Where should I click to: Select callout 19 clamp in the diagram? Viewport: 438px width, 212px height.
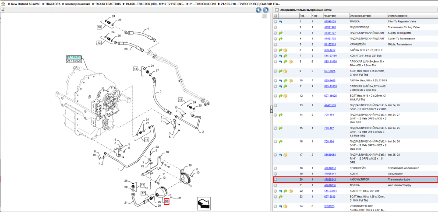190,165
